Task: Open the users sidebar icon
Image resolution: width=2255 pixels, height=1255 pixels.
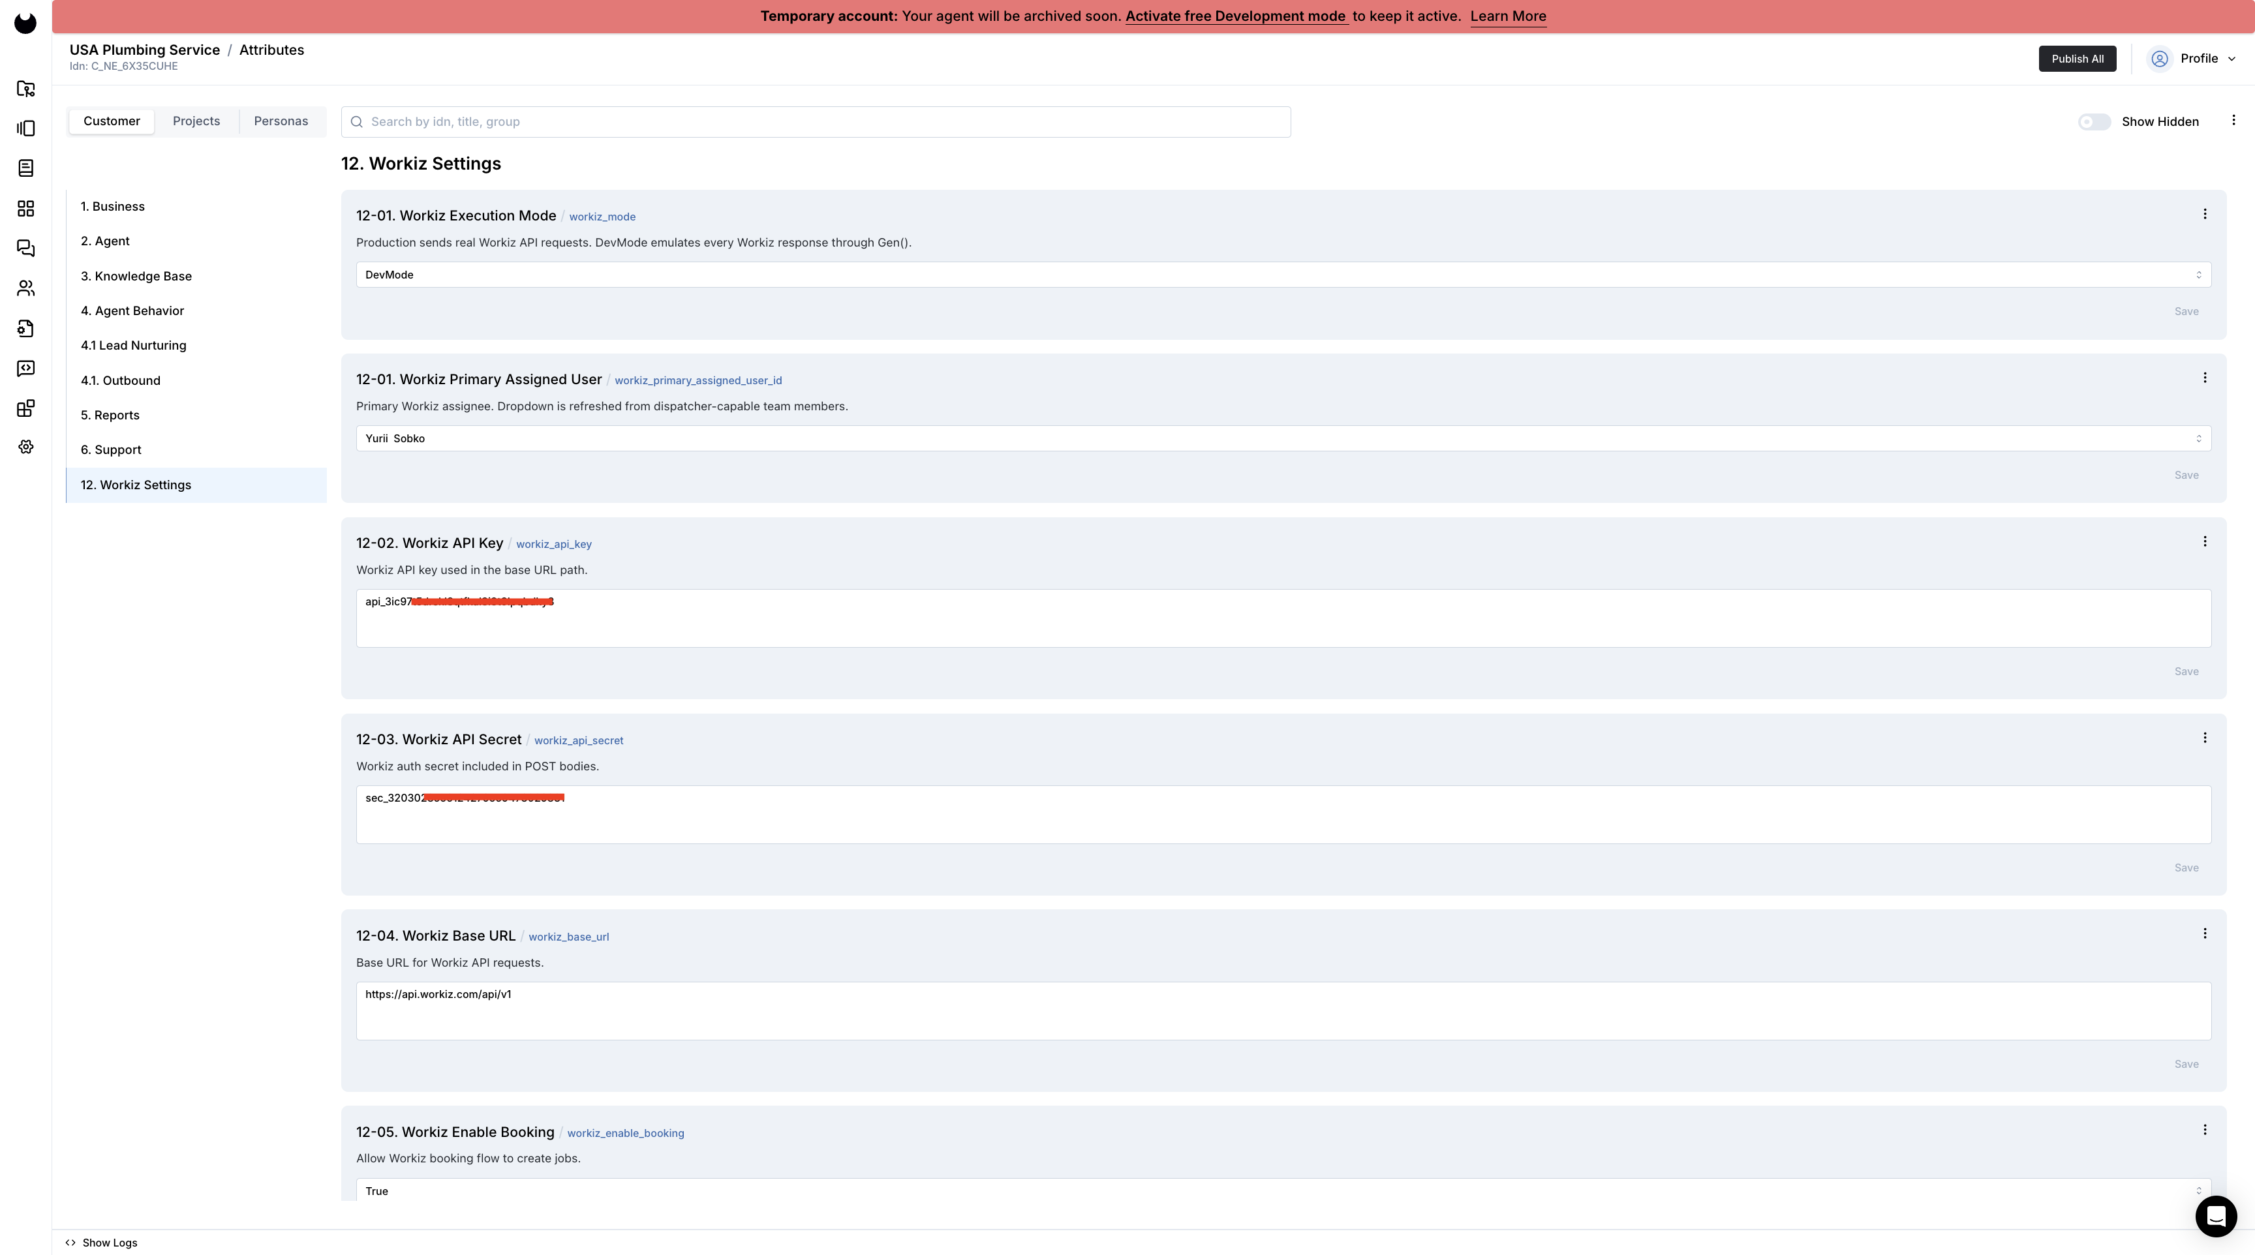Action: [26, 288]
